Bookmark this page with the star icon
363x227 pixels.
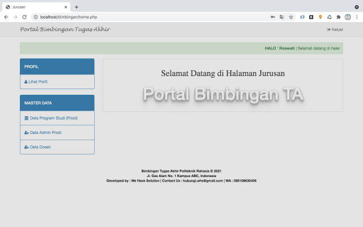coord(291,17)
